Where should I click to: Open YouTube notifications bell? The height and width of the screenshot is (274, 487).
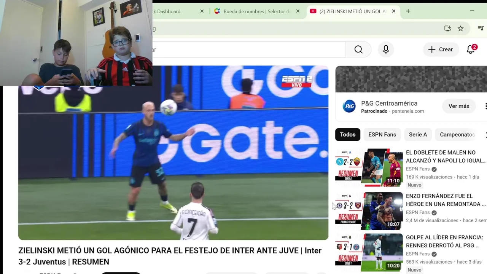pyautogui.click(x=471, y=49)
